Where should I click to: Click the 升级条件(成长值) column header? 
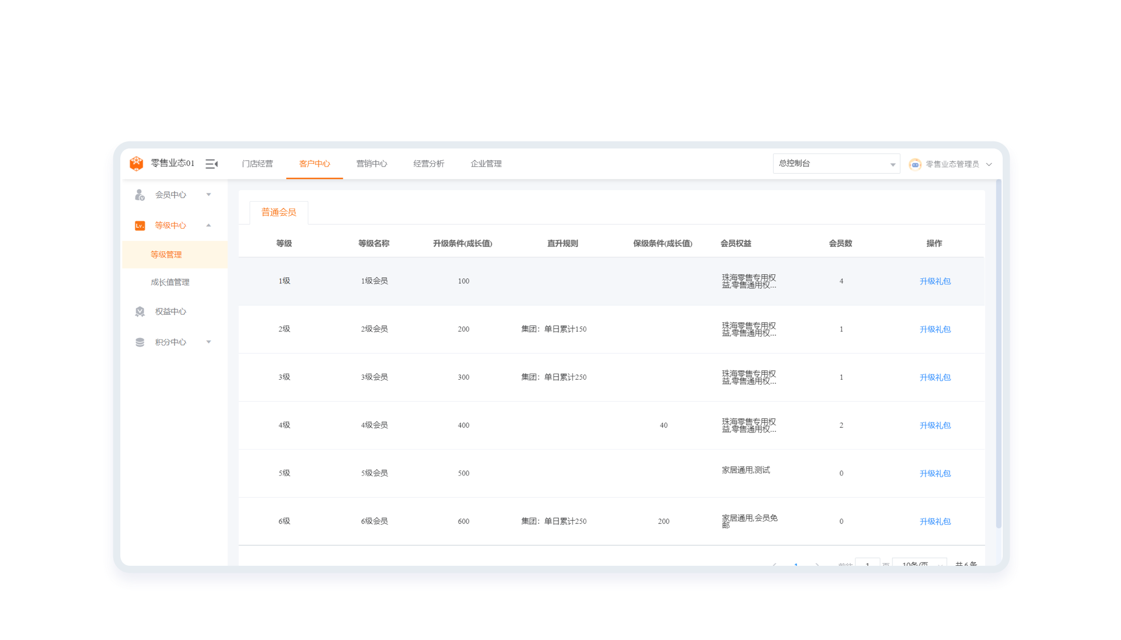tap(463, 243)
